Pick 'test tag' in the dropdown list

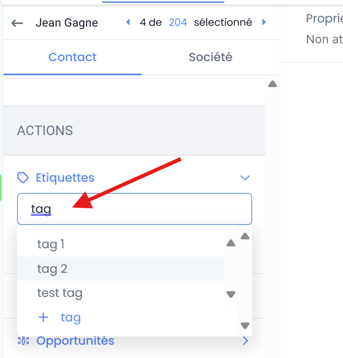(120, 293)
